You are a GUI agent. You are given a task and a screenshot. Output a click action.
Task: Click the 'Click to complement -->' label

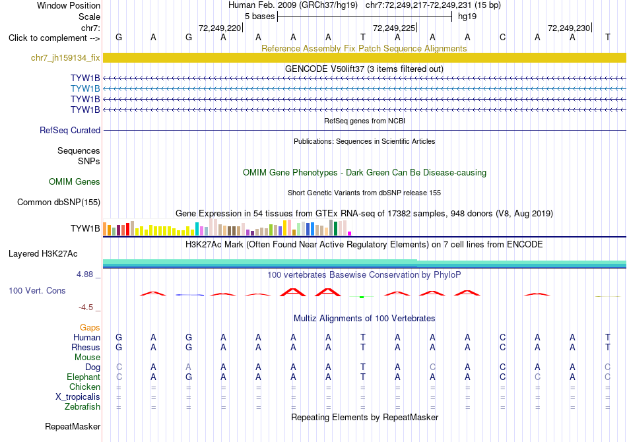tap(54, 38)
